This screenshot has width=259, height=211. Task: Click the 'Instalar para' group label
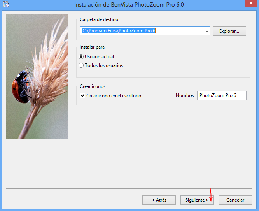coord(92,47)
